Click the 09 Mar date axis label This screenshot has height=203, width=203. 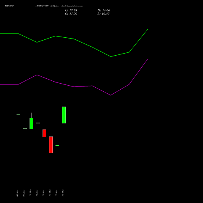pyautogui.click(x=24, y=193)
